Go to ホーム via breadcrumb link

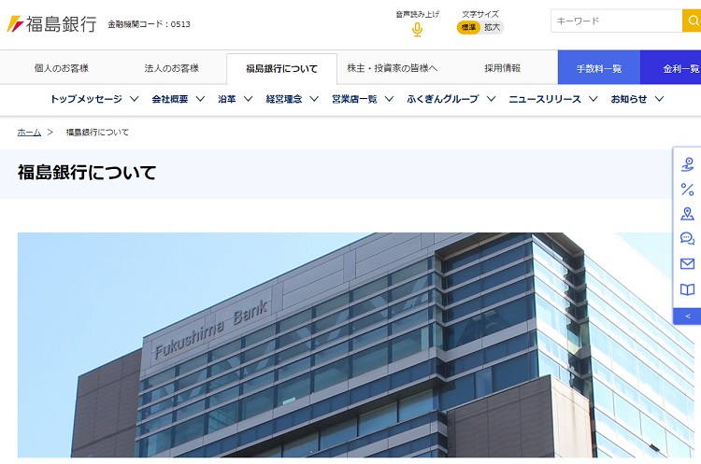tap(29, 133)
